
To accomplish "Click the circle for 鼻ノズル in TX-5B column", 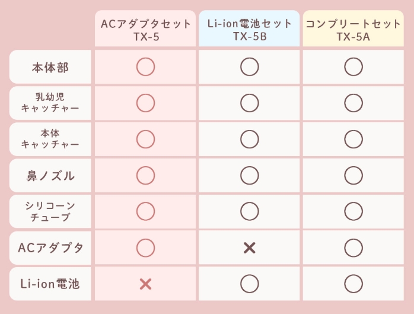I will (250, 175).
